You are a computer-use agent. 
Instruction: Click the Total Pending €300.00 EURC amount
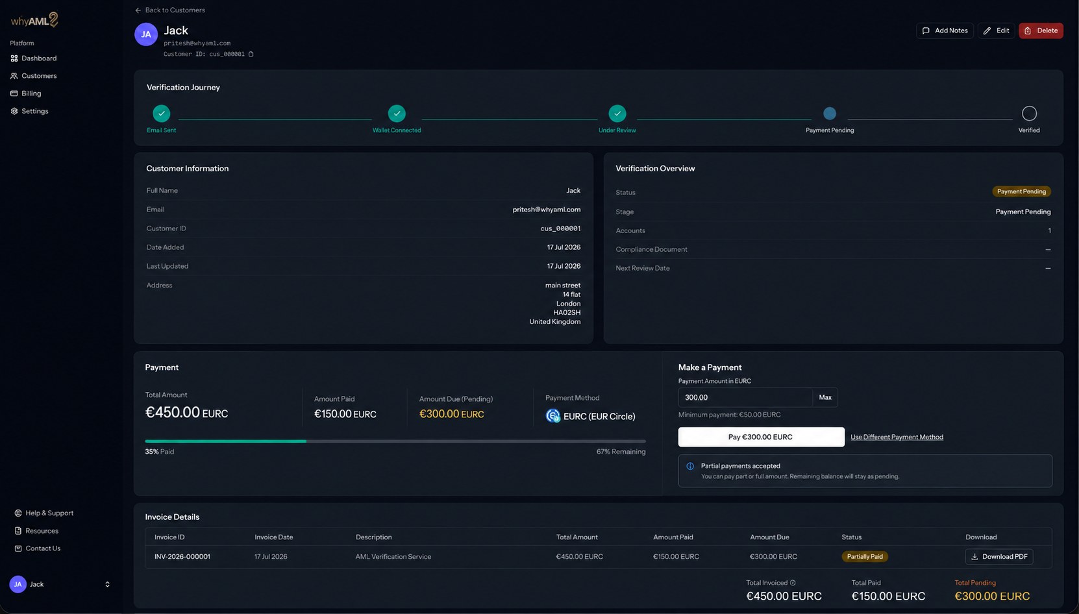(x=992, y=596)
